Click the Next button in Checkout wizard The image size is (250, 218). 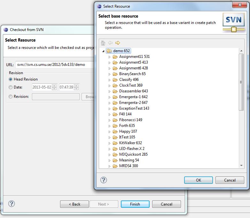pyautogui.click(x=104, y=204)
